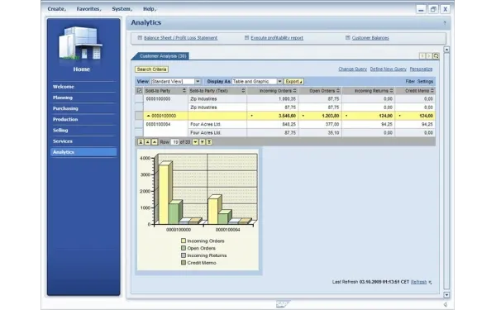This screenshot has height=310, width=496.
Task: Click the Search Criteria button
Action: [151, 69]
